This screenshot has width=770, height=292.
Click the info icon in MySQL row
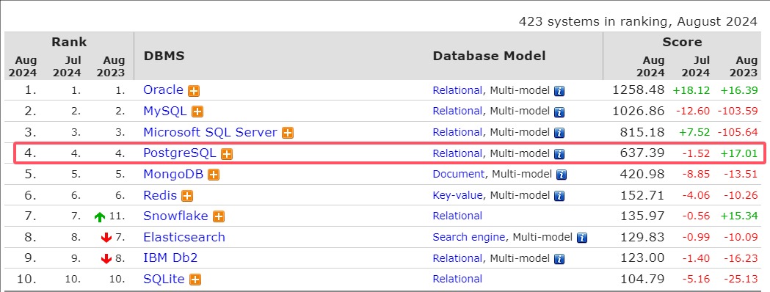coord(559,112)
